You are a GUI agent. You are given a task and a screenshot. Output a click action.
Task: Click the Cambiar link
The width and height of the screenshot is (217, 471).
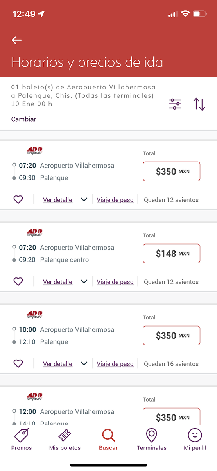[24, 119]
